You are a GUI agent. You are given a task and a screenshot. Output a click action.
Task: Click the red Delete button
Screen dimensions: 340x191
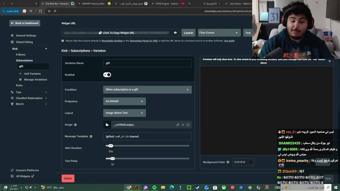pos(68,179)
